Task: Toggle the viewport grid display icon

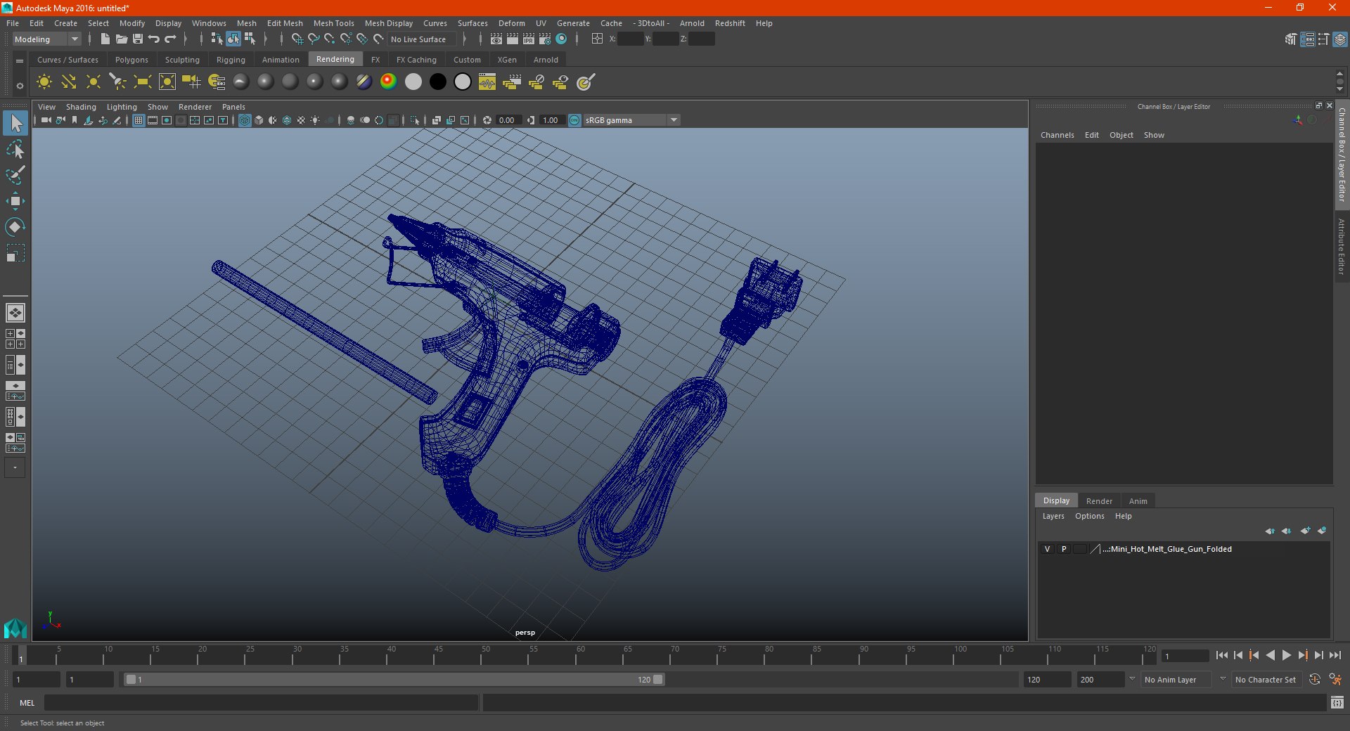Action: [139, 120]
